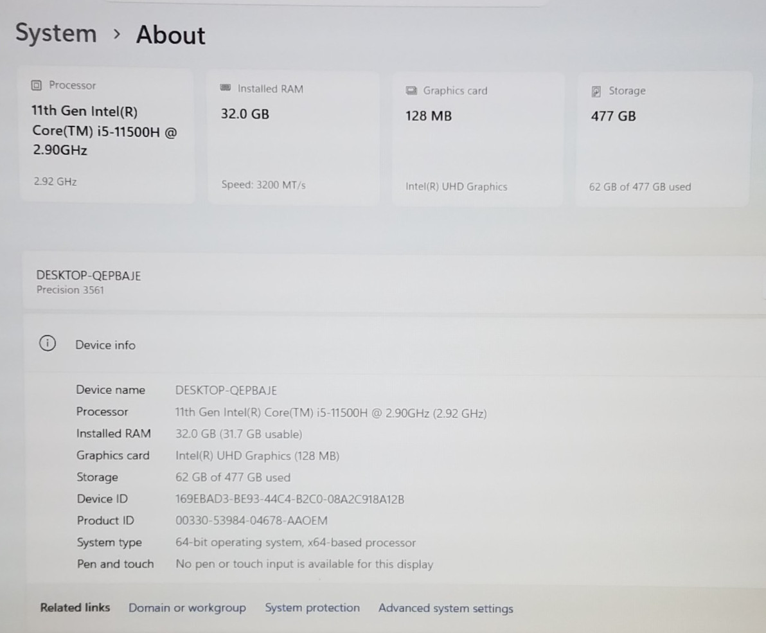This screenshot has width=766, height=633.
Task: Click the 2.92 GHz text in Processor card
Action: click(x=55, y=182)
